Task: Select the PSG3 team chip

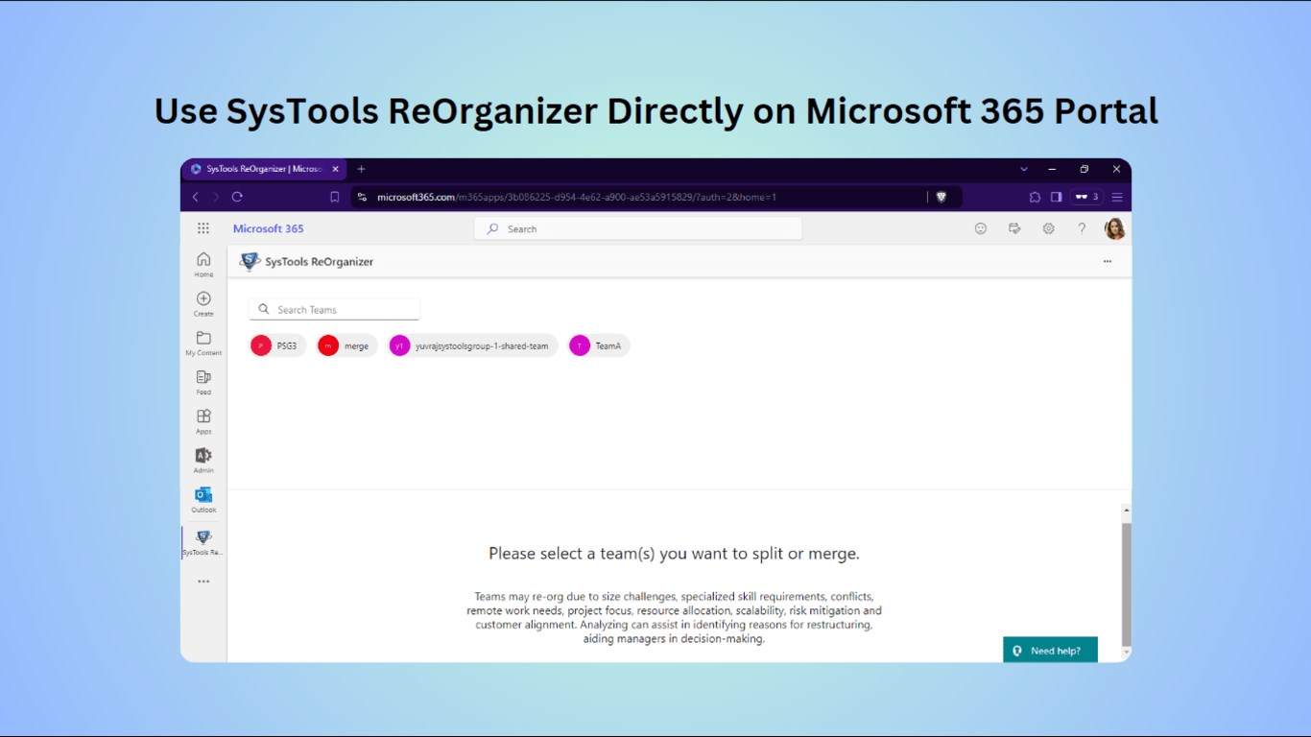Action: pos(277,345)
